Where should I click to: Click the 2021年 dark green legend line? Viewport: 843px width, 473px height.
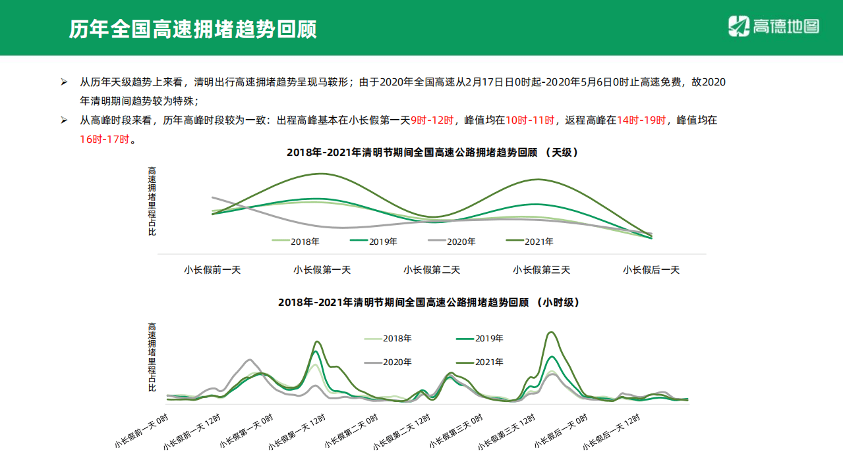pyautogui.click(x=513, y=241)
